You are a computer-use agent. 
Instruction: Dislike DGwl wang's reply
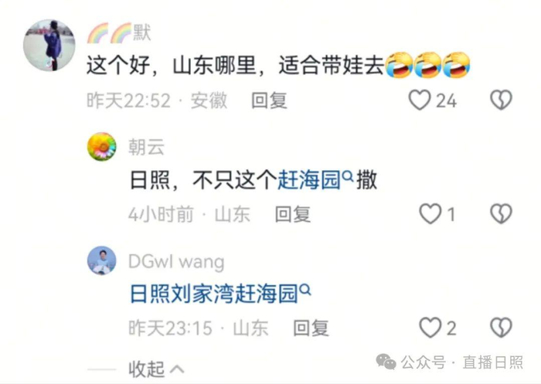[501, 327]
